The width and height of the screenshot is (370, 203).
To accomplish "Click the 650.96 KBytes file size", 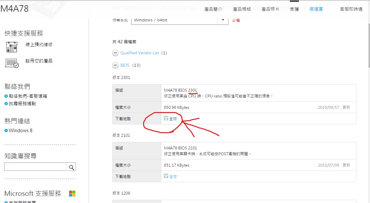I will [177, 108].
